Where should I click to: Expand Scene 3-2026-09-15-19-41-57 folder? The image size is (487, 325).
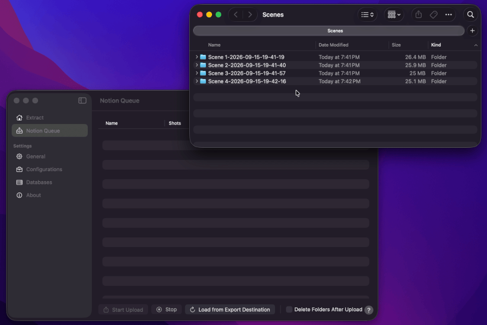point(197,73)
